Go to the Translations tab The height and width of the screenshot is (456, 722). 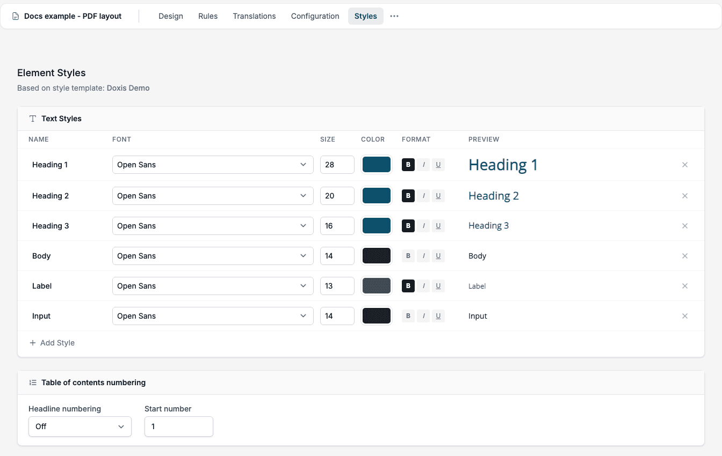click(x=254, y=16)
